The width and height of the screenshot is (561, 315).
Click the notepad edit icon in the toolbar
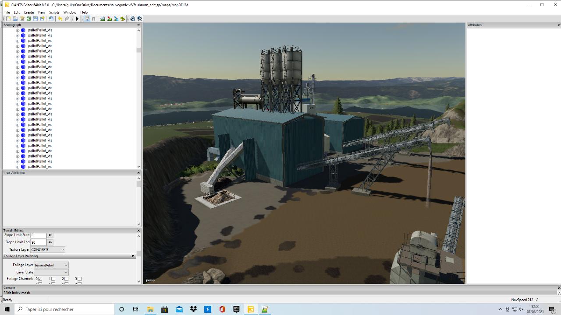tap(22, 19)
